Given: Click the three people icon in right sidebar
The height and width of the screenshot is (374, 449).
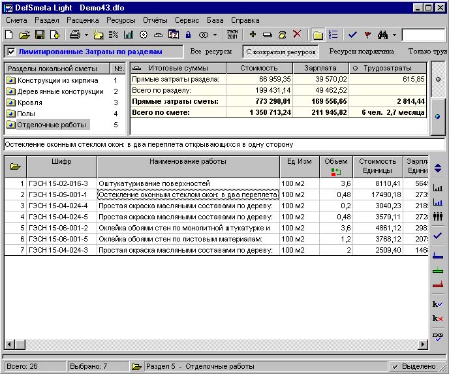Looking at the screenshot, I should tap(437, 216).
